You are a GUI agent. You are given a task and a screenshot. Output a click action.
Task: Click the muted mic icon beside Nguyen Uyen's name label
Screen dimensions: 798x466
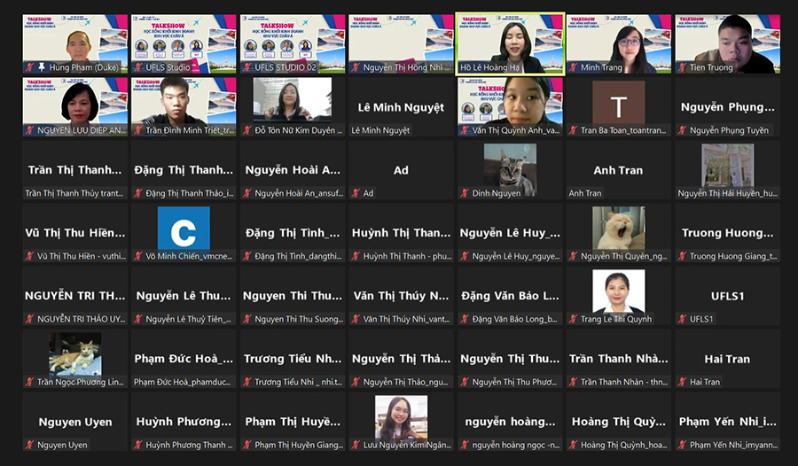pos(30,445)
